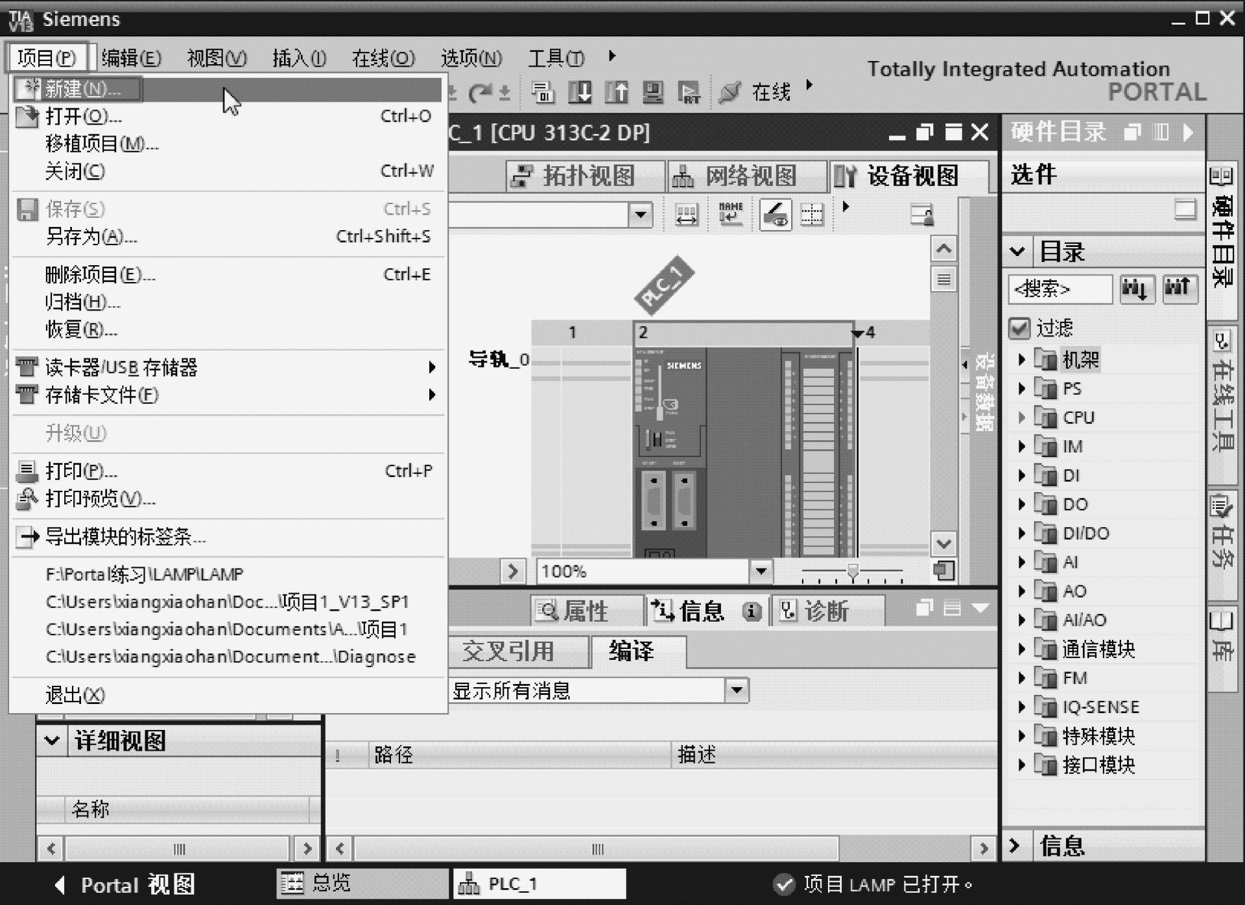This screenshot has width=1245, height=905.
Task: Click the show address labels icon
Action: coord(776,214)
